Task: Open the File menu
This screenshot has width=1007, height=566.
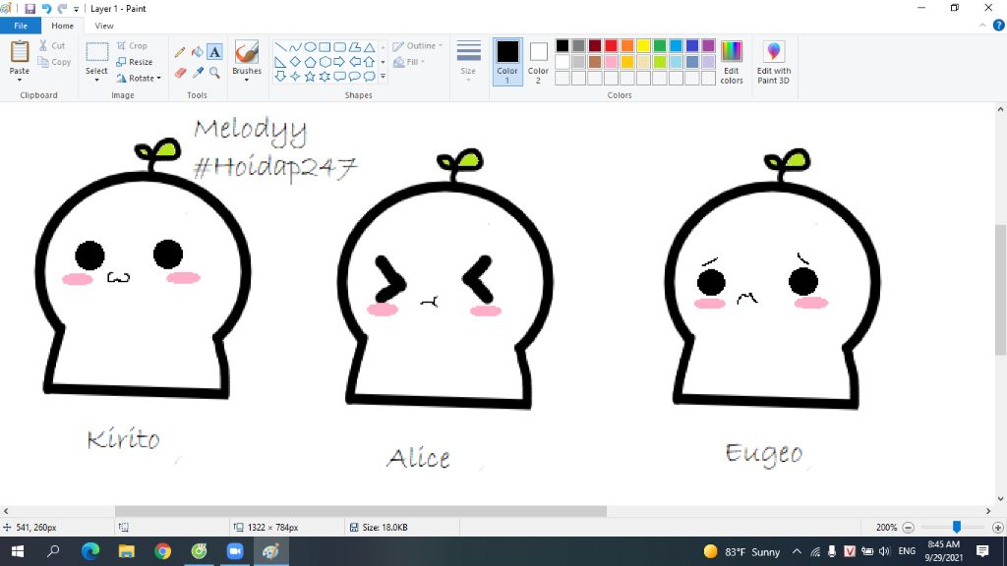Action: click(21, 26)
